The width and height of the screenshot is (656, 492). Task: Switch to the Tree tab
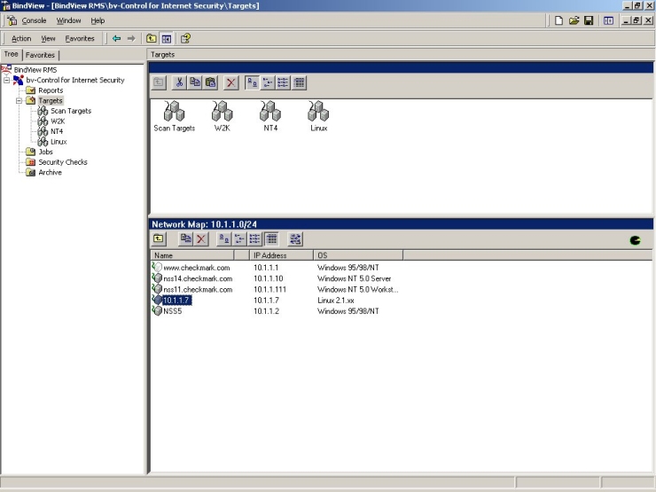(x=11, y=54)
